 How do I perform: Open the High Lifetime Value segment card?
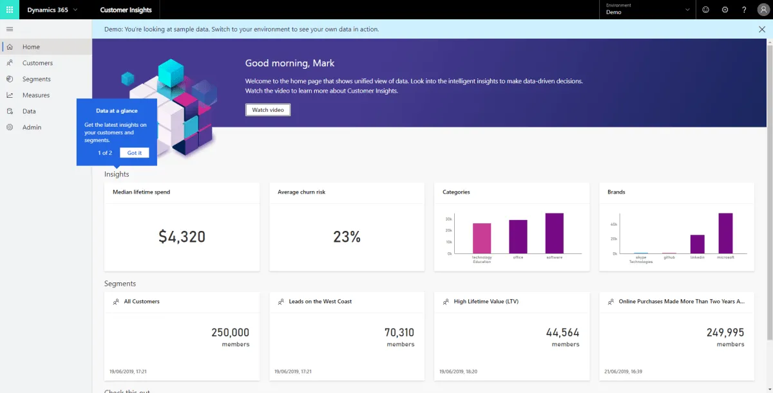tap(511, 336)
